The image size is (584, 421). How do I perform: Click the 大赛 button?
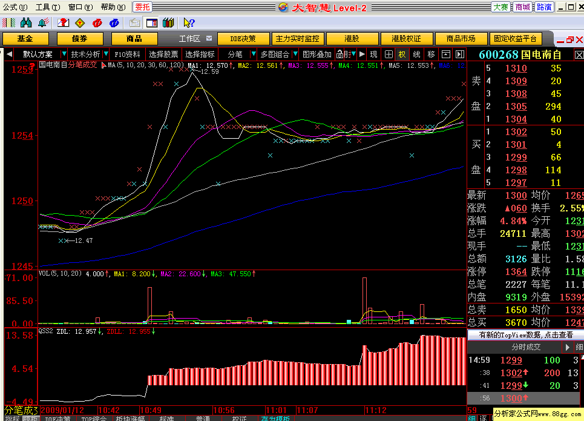[500, 7]
